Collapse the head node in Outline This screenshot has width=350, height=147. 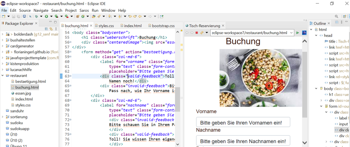click(x=316, y=35)
